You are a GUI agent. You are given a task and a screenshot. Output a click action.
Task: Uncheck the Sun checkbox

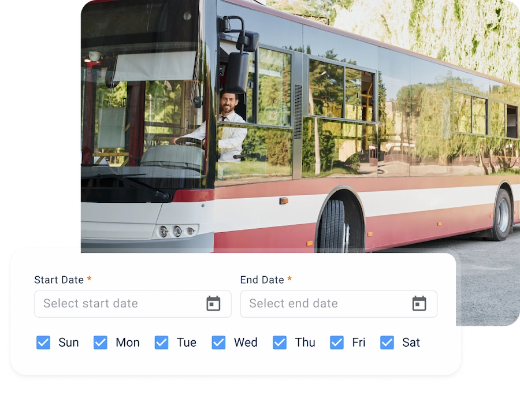point(43,342)
